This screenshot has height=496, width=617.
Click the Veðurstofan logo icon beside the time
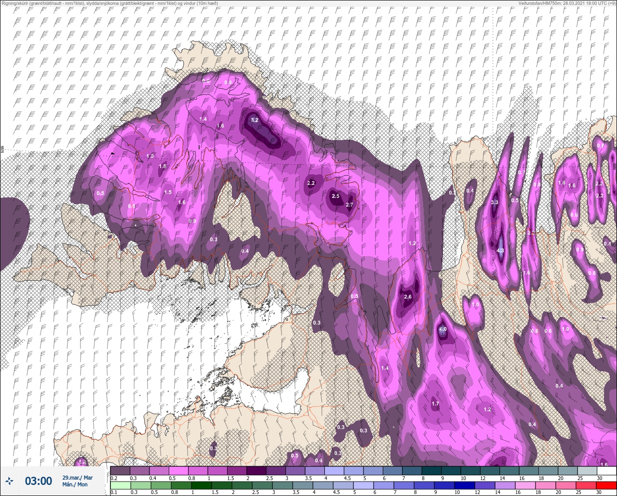tap(9, 481)
